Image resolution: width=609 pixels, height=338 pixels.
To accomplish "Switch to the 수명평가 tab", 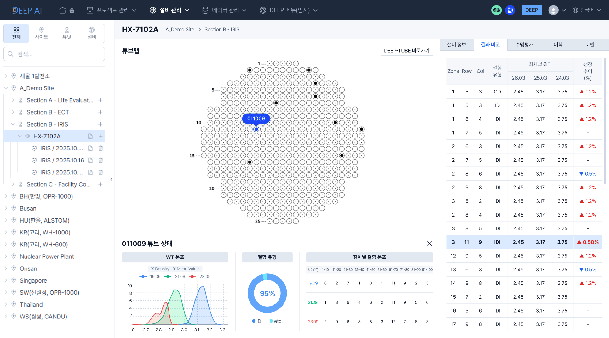I will tap(524, 45).
